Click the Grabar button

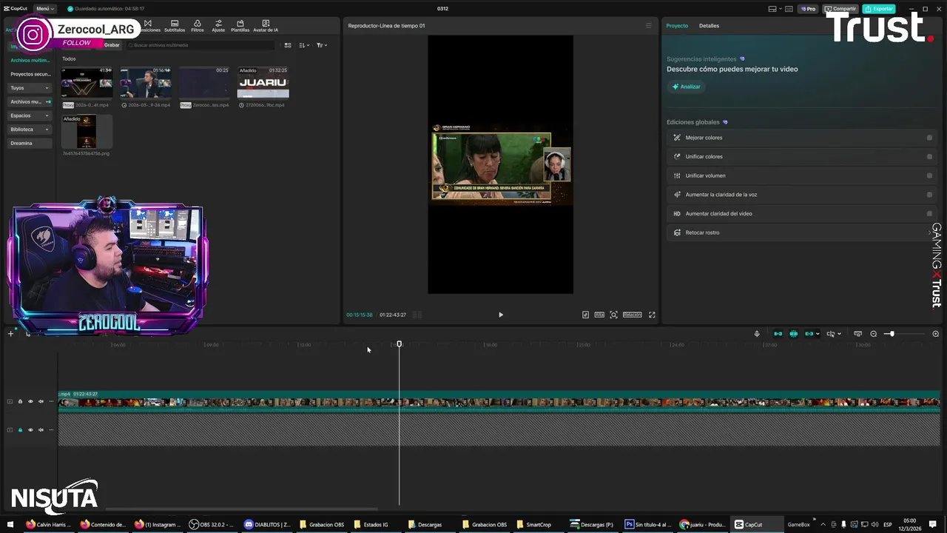click(112, 45)
